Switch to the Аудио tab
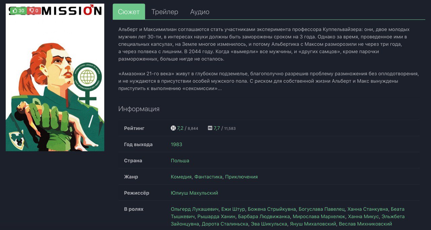431x230 pixels. (200, 12)
